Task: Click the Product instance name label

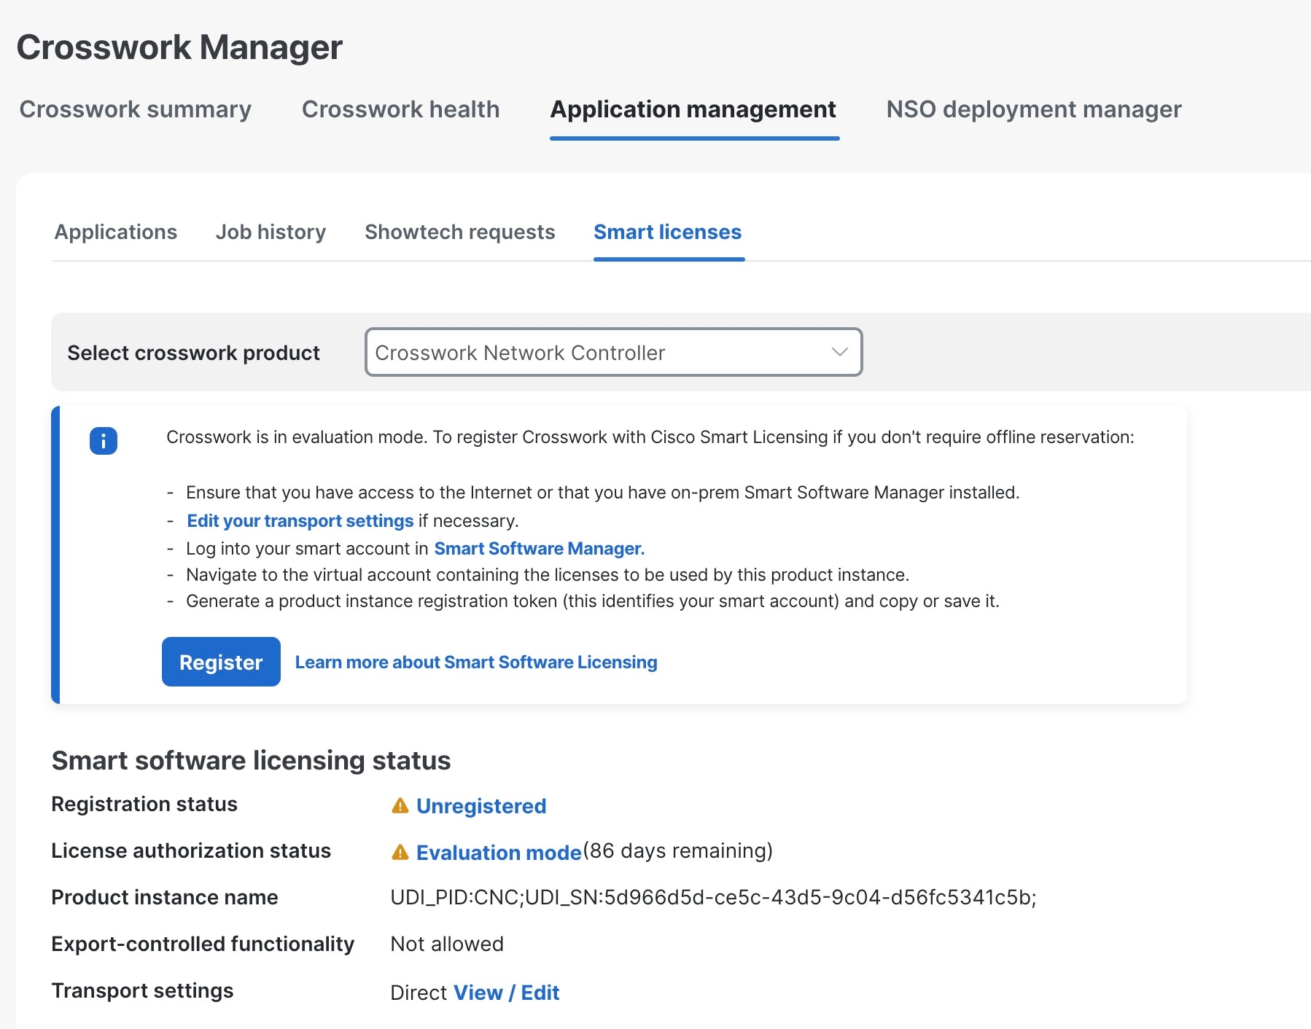Action: (165, 897)
